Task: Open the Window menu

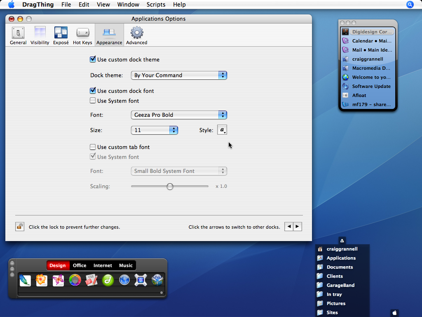Action: [128, 5]
